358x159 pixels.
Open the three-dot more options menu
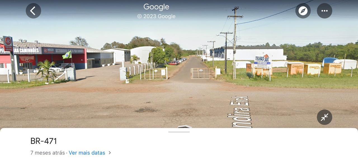324,11
